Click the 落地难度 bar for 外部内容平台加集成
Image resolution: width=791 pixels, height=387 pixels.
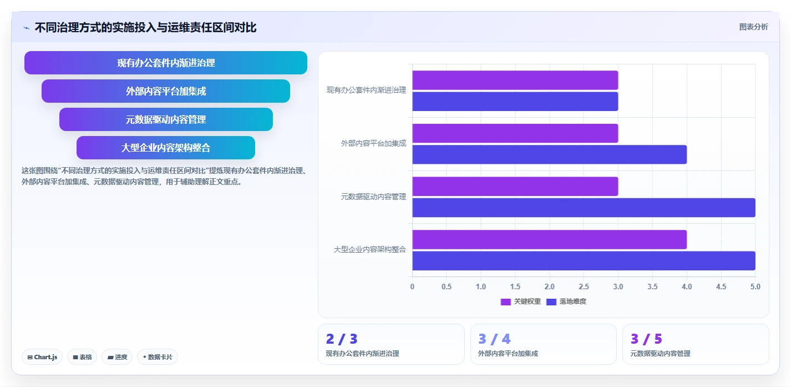coord(549,154)
